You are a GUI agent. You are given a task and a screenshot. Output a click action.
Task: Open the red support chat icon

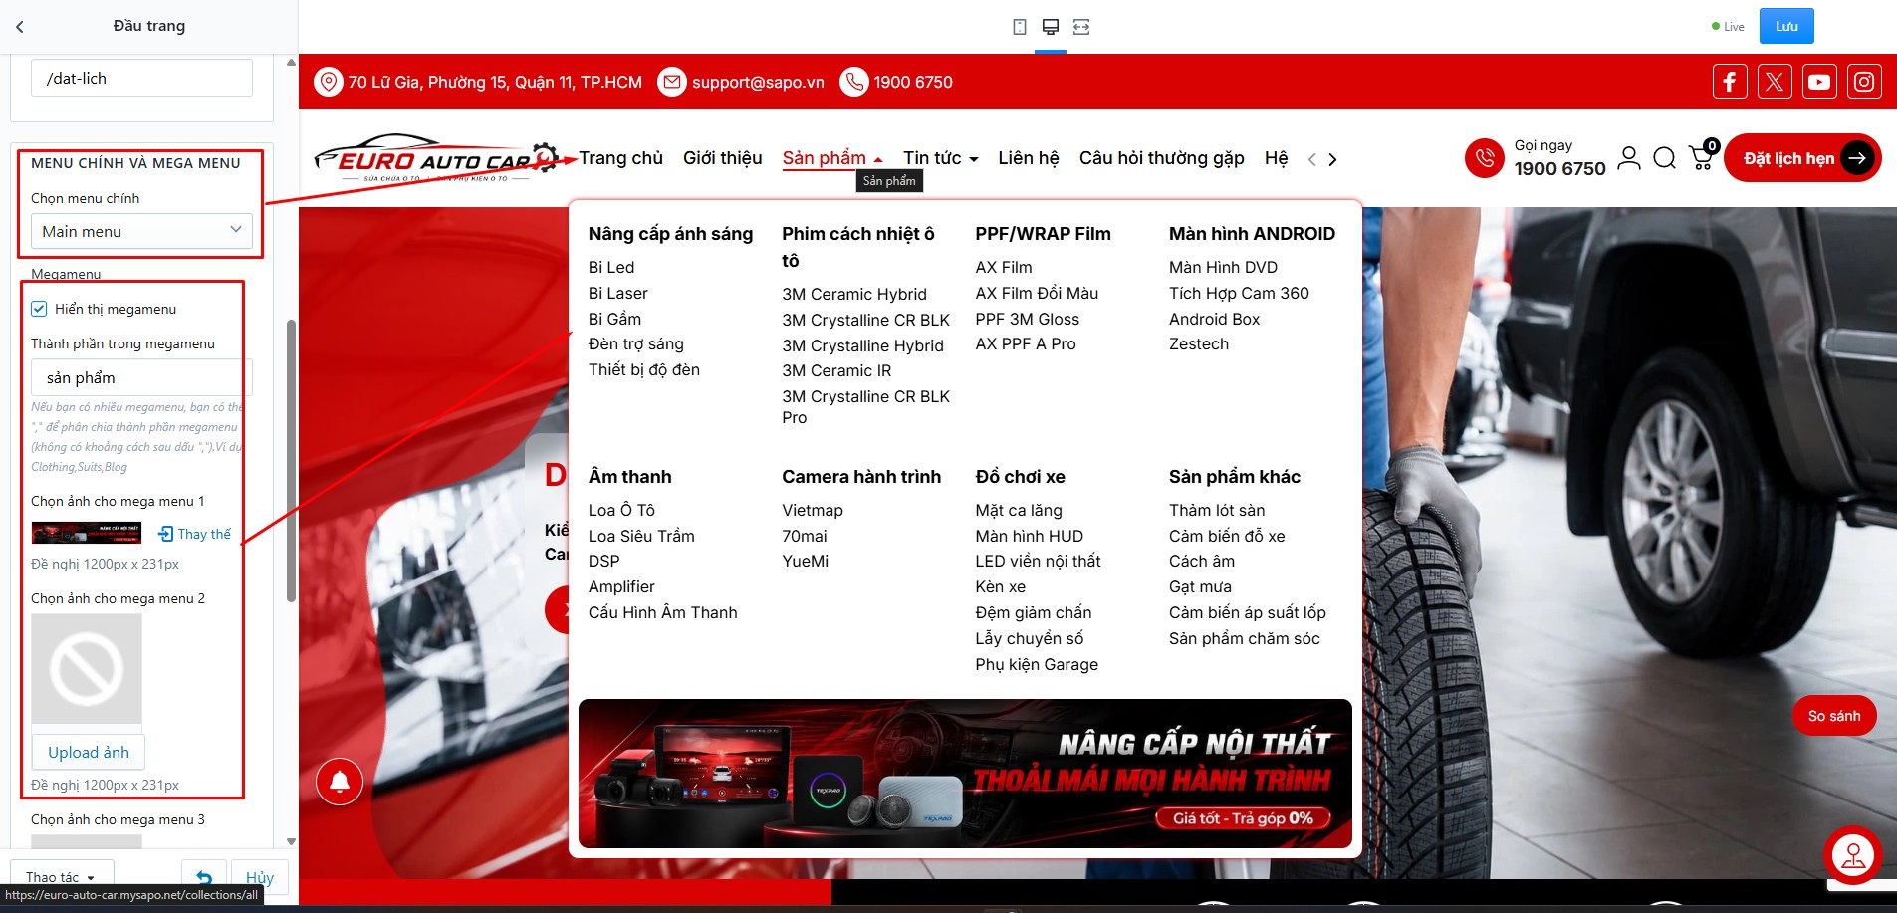coord(1853,855)
